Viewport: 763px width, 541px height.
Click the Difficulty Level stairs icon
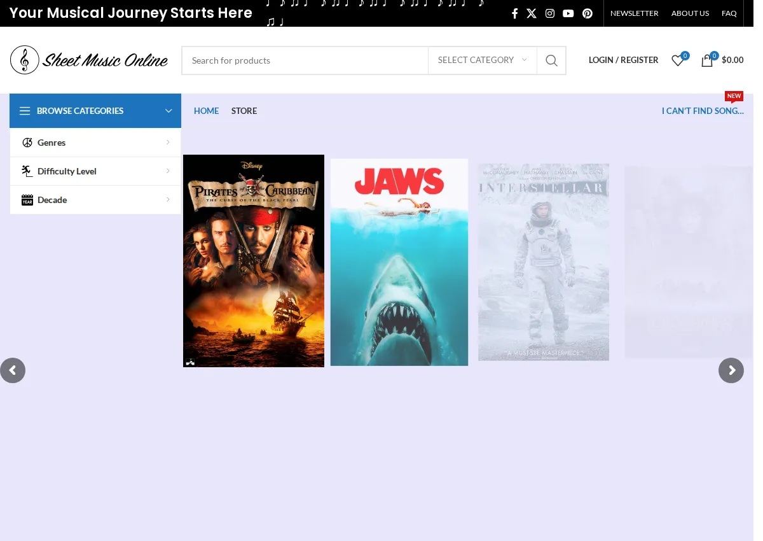pyautogui.click(x=27, y=171)
